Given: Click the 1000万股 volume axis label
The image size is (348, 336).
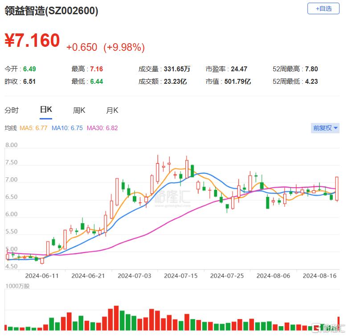Looking at the screenshot, I should (x=17, y=286).
